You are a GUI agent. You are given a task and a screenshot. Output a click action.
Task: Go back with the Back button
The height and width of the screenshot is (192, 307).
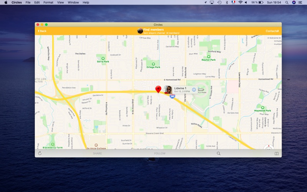point(42,31)
